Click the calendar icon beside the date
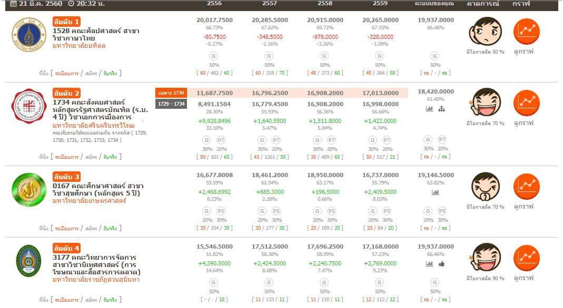563x308 pixels. point(13,4)
